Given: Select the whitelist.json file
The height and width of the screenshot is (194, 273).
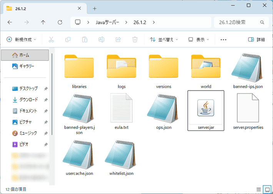Looking at the screenshot, I should click(x=122, y=158).
